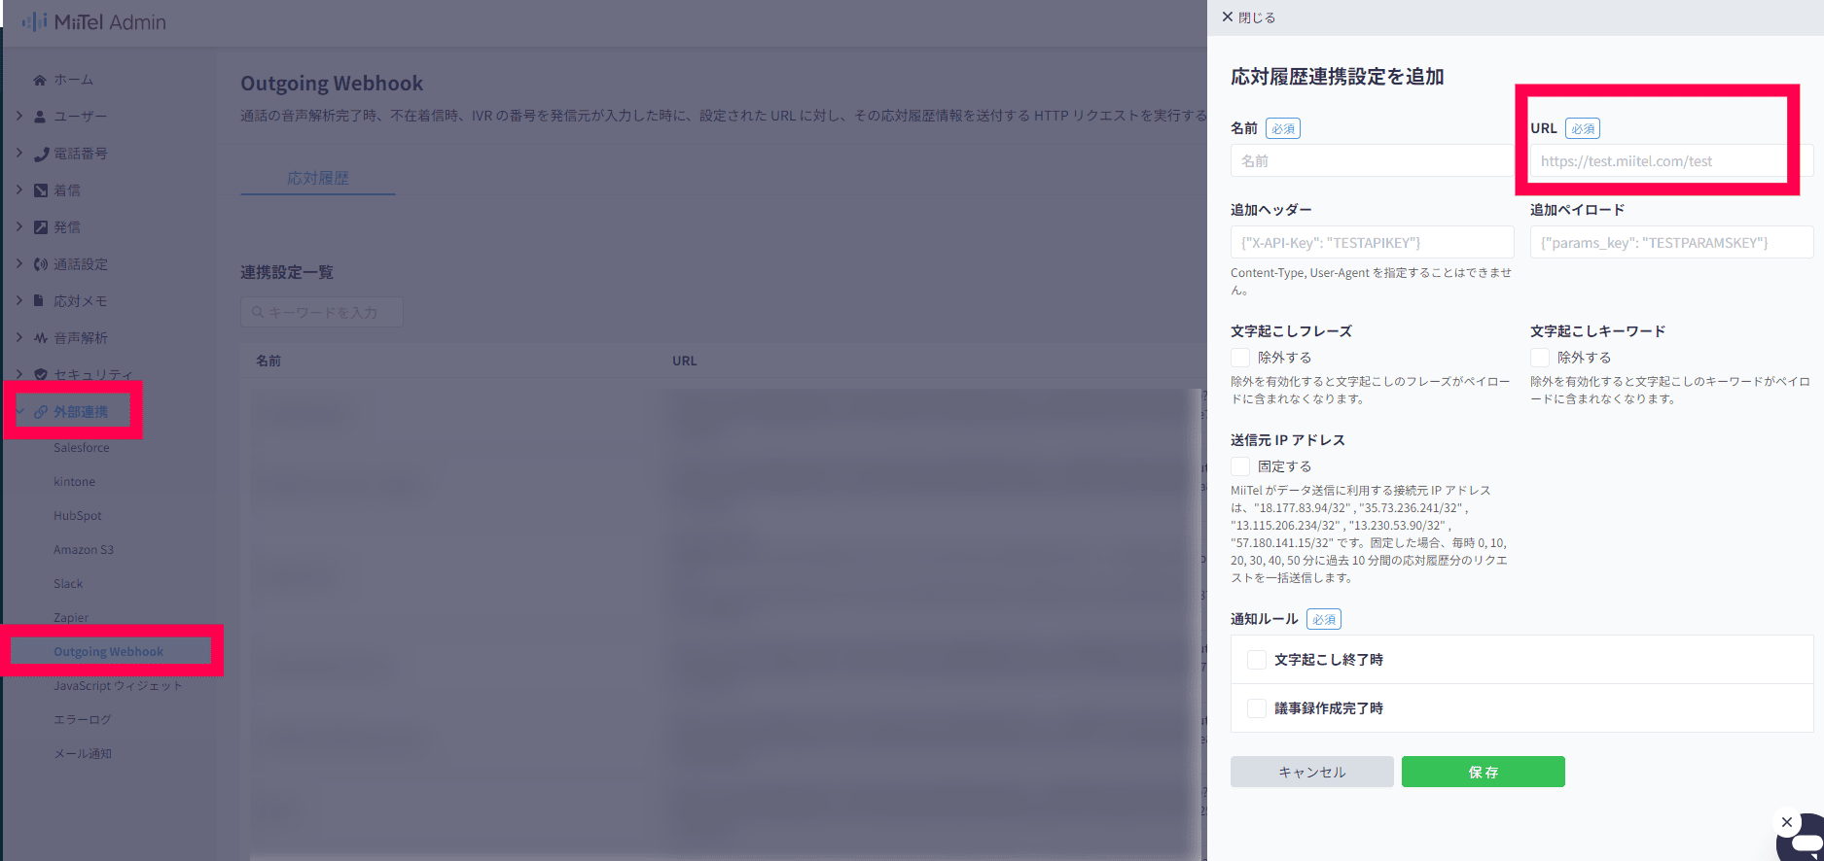Click the outgoing-call icon beside 発信

coord(41,227)
